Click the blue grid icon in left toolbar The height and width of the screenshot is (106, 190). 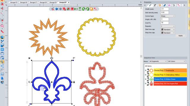[2, 49]
